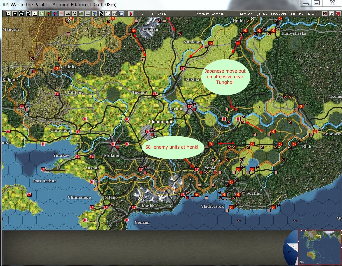
Task: Click the striped list icon after OP
Action: pyautogui.click(x=114, y=14)
